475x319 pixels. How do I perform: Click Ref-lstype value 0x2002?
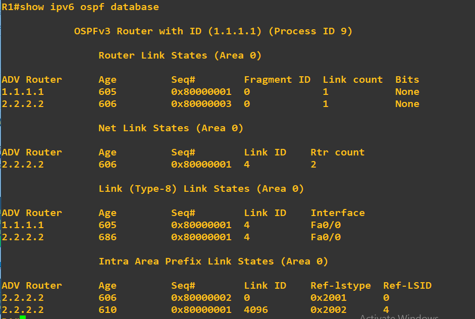coord(329,310)
